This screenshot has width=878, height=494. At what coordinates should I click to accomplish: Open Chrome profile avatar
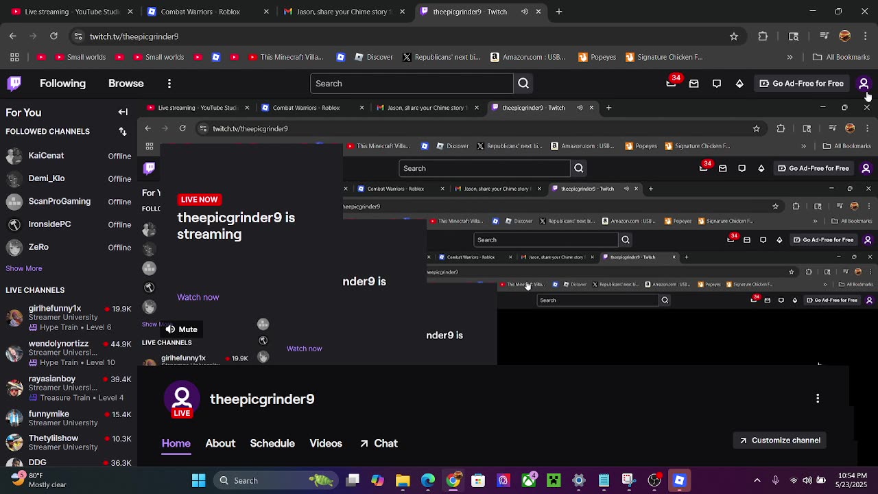845,36
